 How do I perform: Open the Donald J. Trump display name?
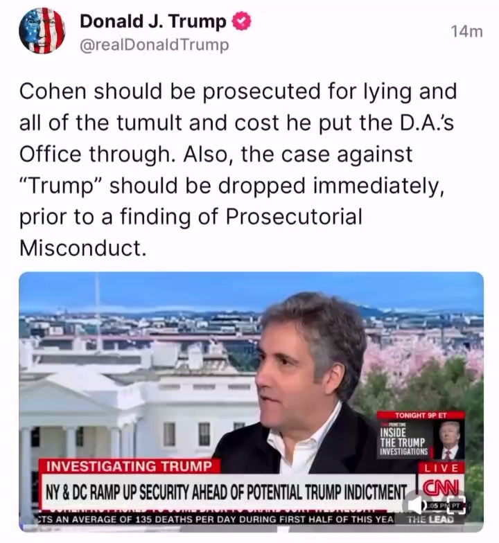(x=152, y=21)
